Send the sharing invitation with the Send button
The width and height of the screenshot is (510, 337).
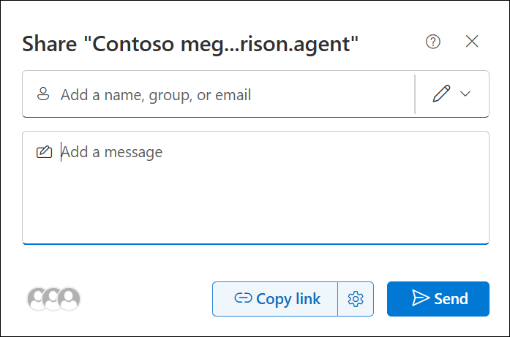click(438, 299)
